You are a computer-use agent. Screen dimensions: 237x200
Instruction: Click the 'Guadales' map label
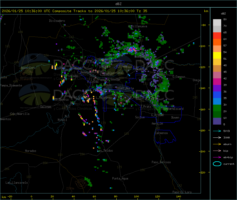pos(141,57)
